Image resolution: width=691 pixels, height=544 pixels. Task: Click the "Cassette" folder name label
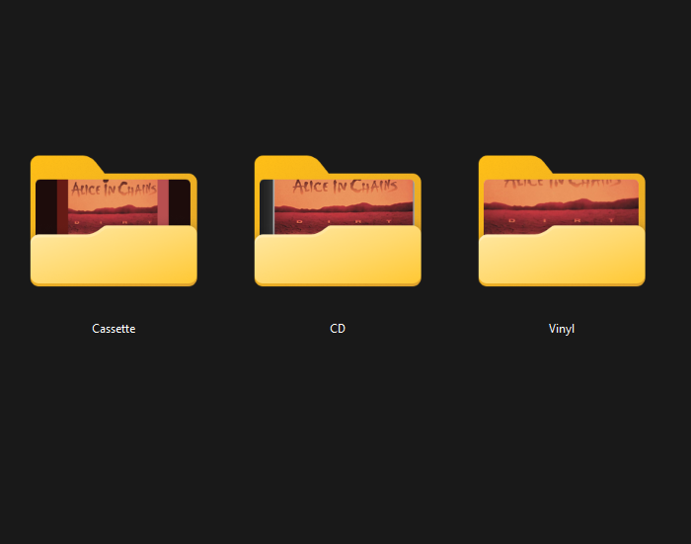coord(114,329)
